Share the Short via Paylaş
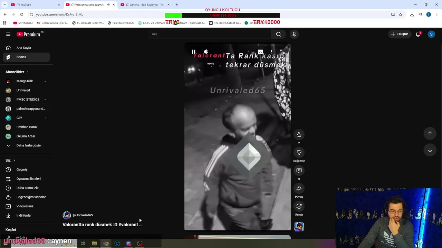 [x=299, y=188]
